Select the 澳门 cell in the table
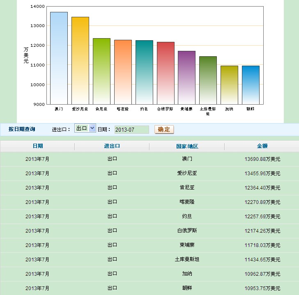The height and width of the screenshot is (295, 299). (x=187, y=159)
